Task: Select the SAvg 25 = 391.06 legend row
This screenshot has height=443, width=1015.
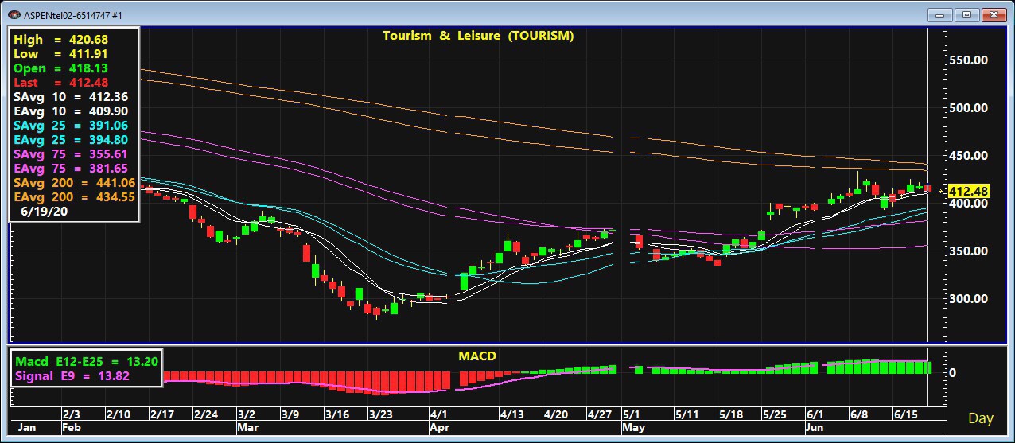Action: [71, 125]
